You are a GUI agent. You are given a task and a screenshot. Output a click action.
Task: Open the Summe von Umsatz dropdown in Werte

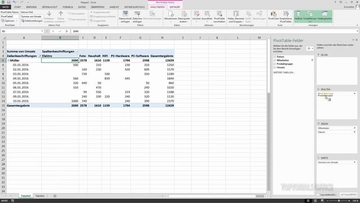[x=354, y=162]
